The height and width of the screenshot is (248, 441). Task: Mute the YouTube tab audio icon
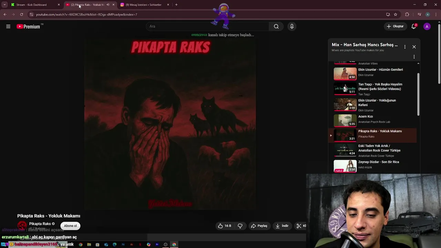tap(108, 5)
